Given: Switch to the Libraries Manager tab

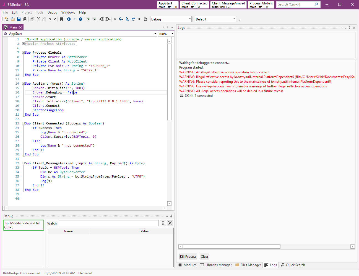Looking at the screenshot, I should coord(216,265).
